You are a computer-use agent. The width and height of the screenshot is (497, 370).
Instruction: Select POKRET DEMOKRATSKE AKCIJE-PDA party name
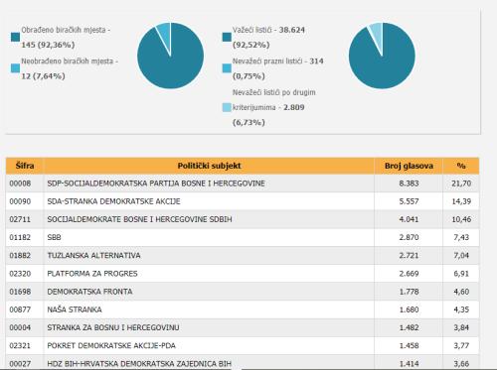point(111,346)
